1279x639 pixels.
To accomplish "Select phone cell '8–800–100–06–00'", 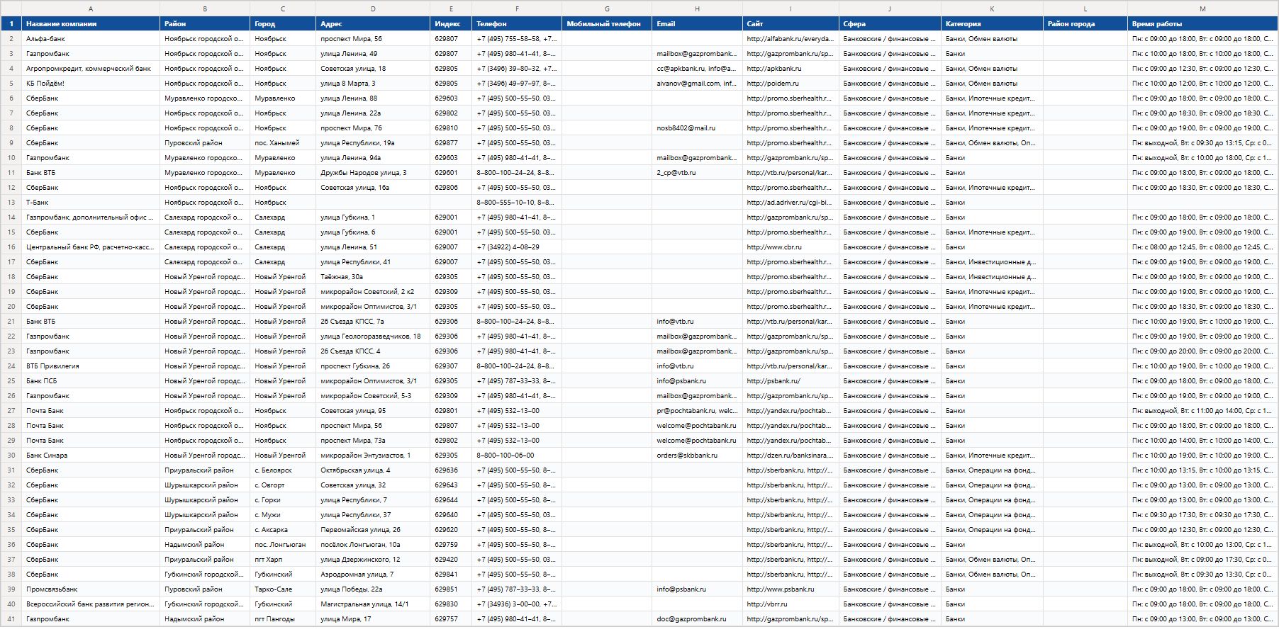I will point(517,456).
